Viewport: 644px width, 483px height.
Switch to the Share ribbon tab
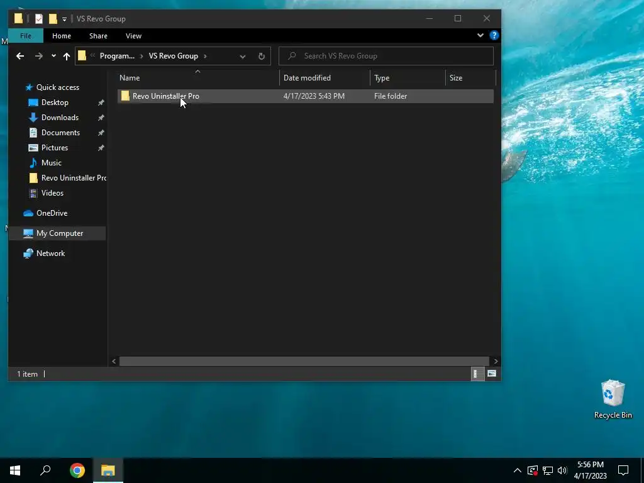pos(99,36)
